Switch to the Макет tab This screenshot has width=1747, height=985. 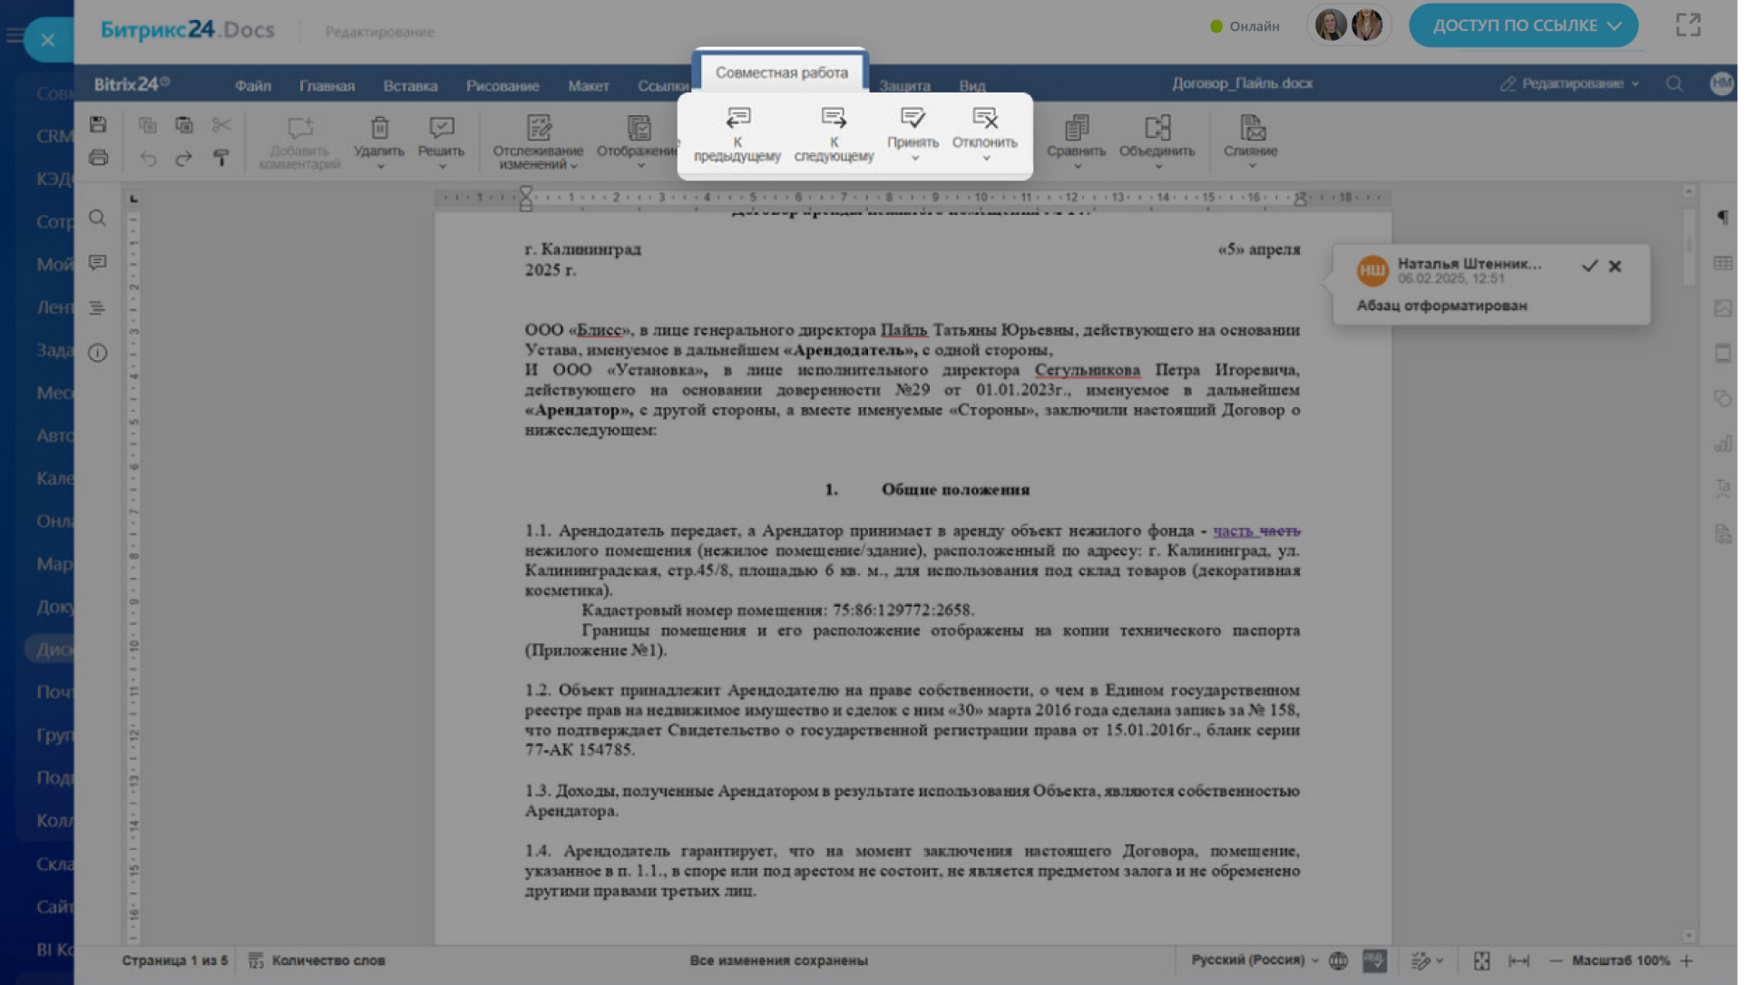pos(588,86)
